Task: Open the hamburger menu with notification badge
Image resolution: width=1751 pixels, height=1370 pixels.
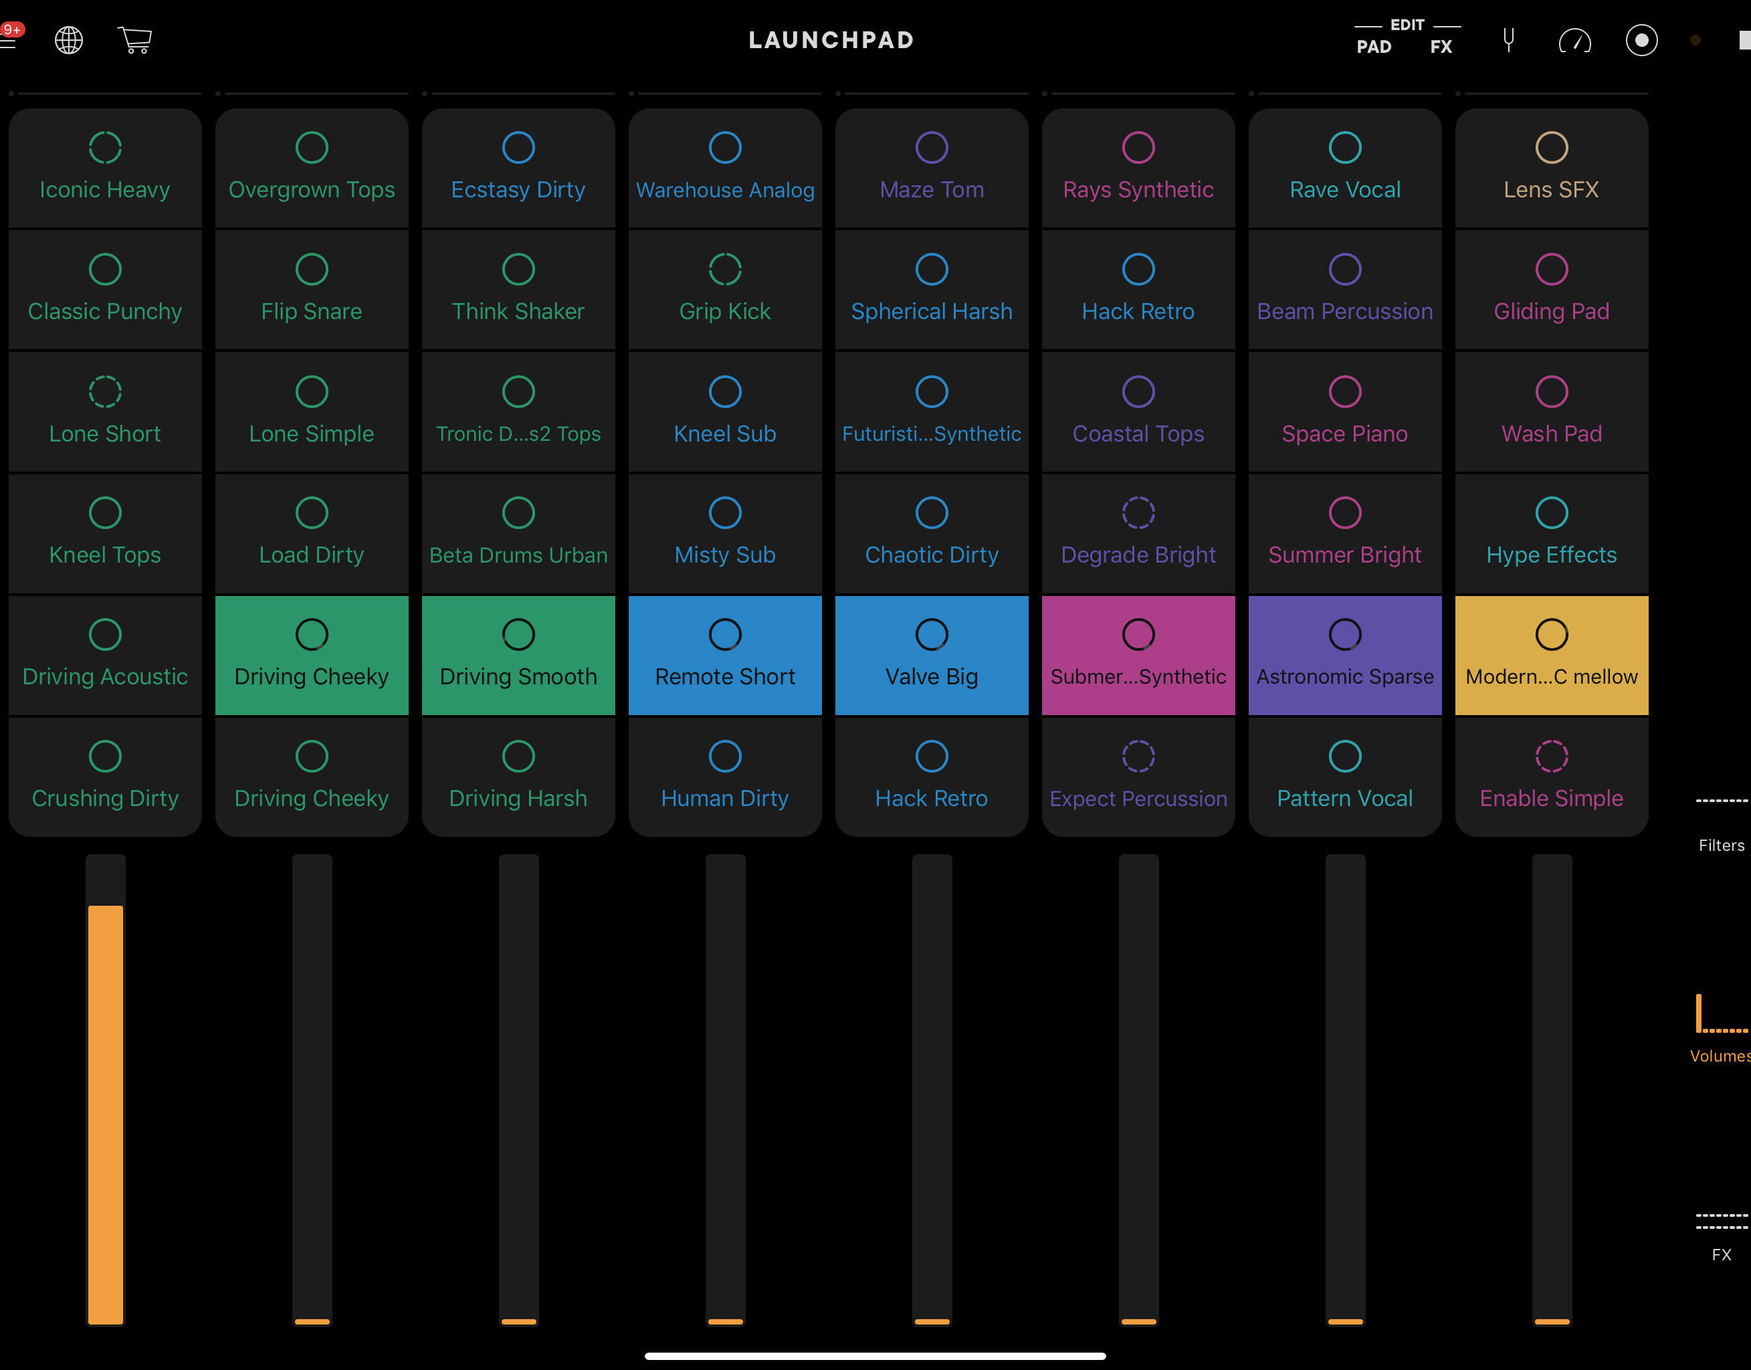Action: [9, 39]
